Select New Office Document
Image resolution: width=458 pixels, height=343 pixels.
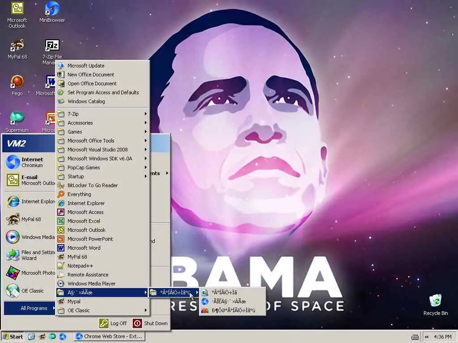pyautogui.click(x=102, y=75)
